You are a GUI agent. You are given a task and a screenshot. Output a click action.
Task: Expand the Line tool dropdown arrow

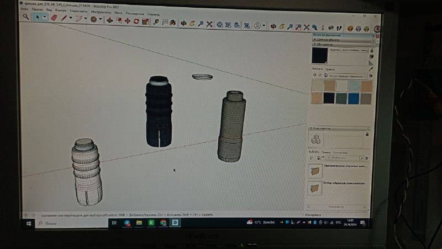pos(71,19)
